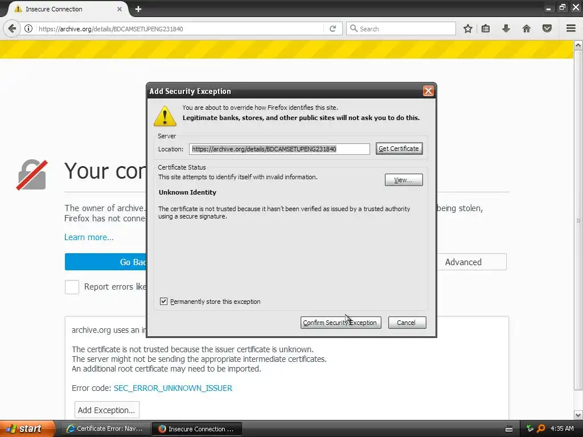Image resolution: width=583 pixels, height=437 pixels.
Task: Open the Learn more... link
Action: [x=89, y=237]
